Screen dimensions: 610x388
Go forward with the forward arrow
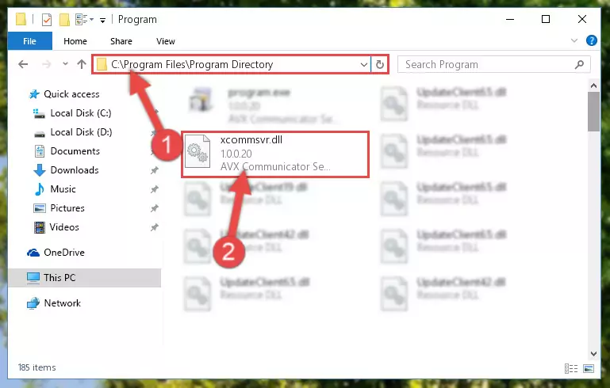click(46, 64)
